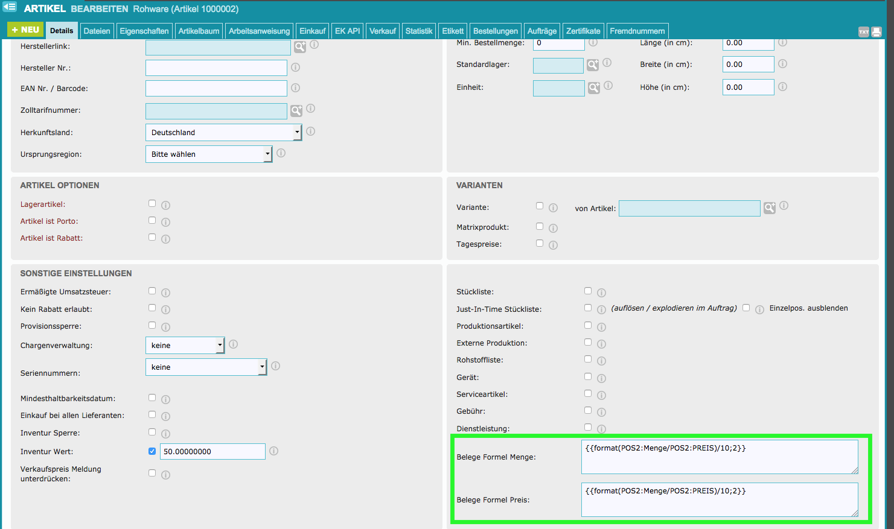Open the Zolltarifnummer lookup search icon
The image size is (894, 529).
tap(296, 111)
